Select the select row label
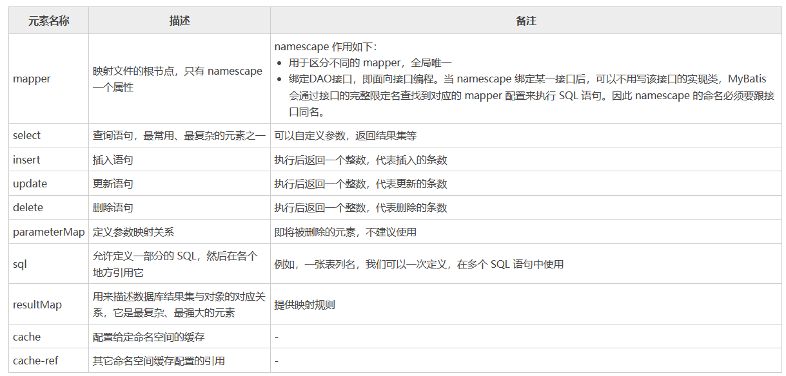This screenshot has width=786, height=376. coord(26,135)
